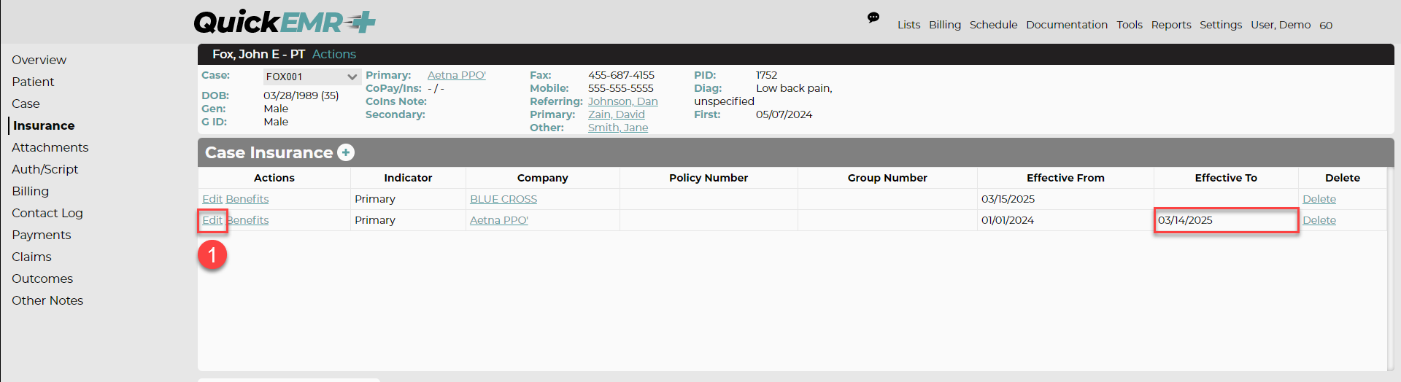Edit the BLUE CROSS insurance row
Viewport: 1401px width, 382px height.
(212, 199)
